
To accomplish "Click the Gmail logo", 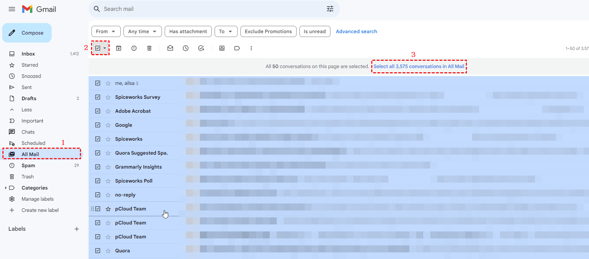I will pyautogui.click(x=39, y=9).
